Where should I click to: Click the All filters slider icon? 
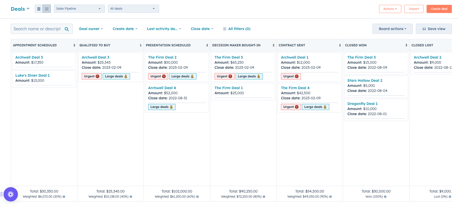pos(225,29)
